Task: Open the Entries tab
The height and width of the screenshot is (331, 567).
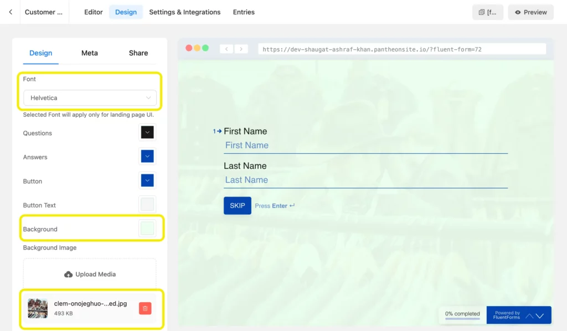Action: tap(244, 12)
